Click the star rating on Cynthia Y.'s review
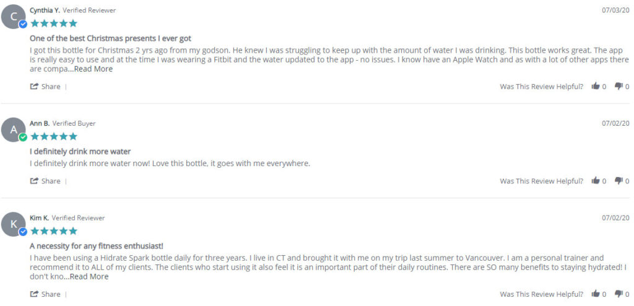The width and height of the screenshot is (634, 306). coord(54,24)
